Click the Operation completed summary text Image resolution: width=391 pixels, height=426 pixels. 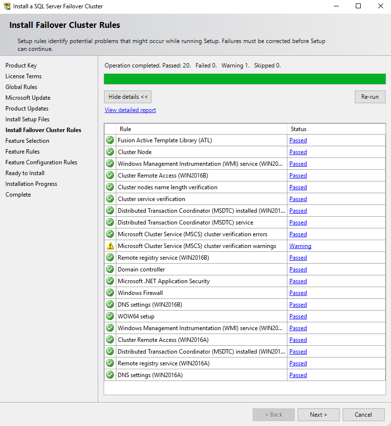193,66
